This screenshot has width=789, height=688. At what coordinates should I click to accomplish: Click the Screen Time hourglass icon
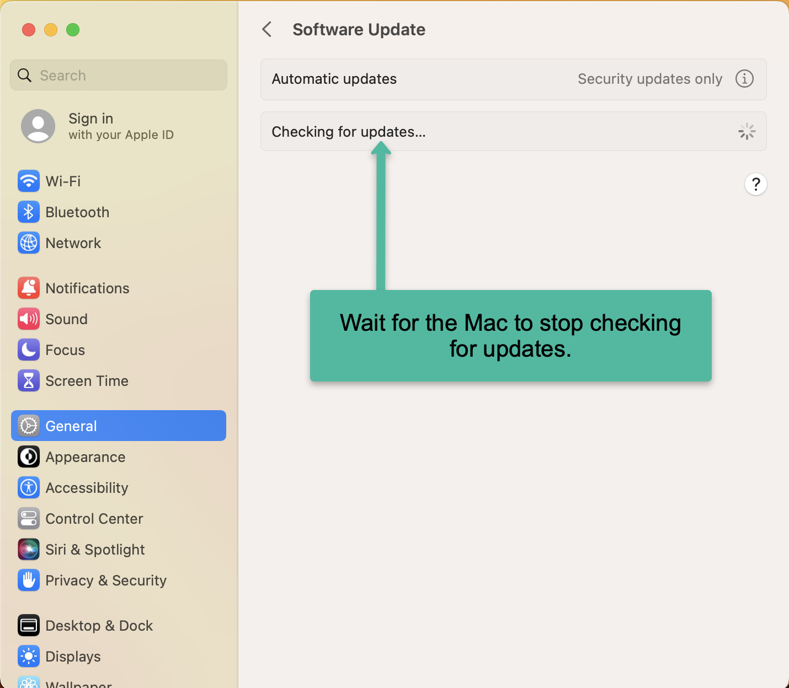point(29,380)
